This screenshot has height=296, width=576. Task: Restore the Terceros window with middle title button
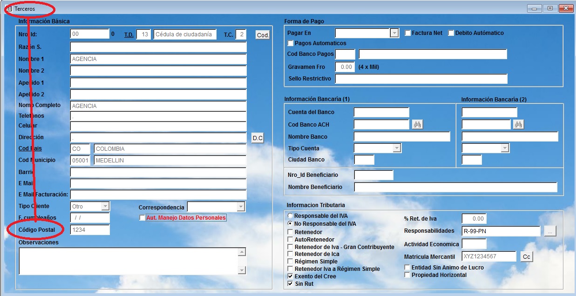(x=550, y=8)
